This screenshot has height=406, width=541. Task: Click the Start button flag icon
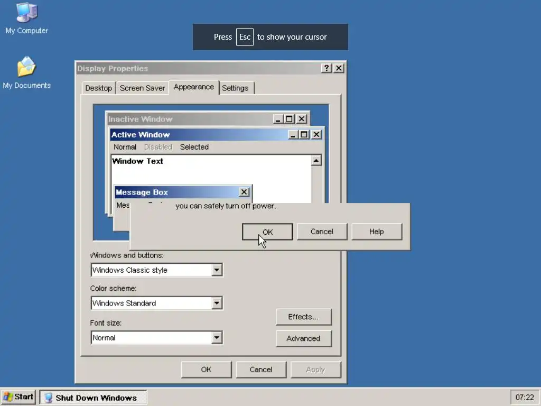tap(8, 397)
